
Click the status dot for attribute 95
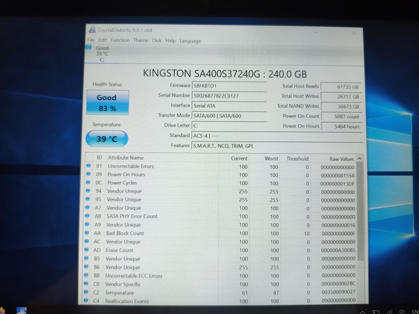(88, 199)
